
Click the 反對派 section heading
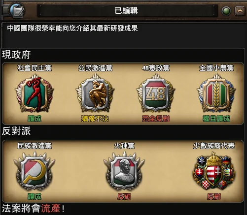pyautogui.click(x=16, y=131)
